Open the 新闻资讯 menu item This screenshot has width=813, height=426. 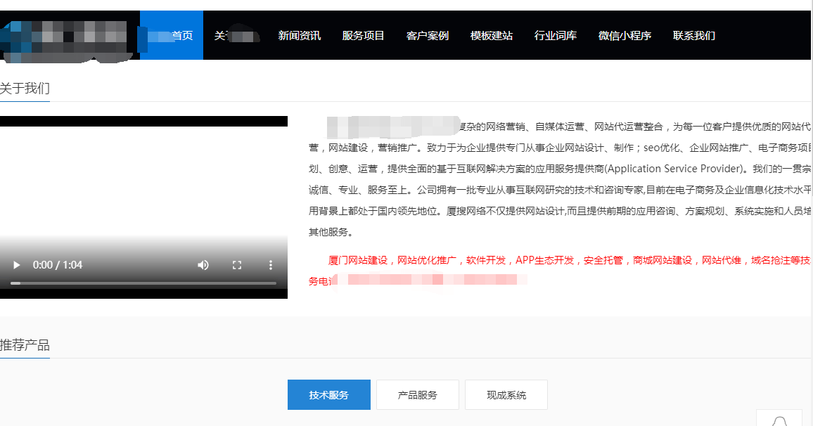pyautogui.click(x=299, y=35)
